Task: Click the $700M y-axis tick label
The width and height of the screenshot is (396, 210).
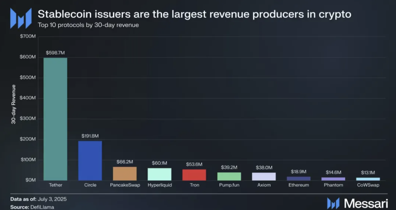Action: (28, 37)
